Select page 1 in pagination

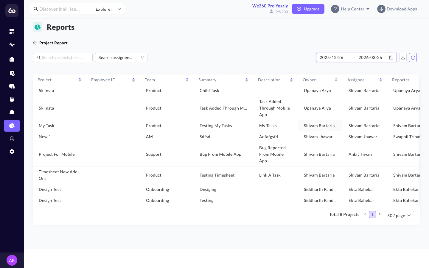(x=372, y=214)
